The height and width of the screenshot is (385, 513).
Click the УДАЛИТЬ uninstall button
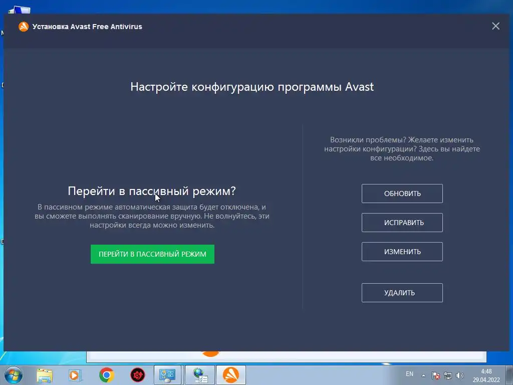(402, 293)
